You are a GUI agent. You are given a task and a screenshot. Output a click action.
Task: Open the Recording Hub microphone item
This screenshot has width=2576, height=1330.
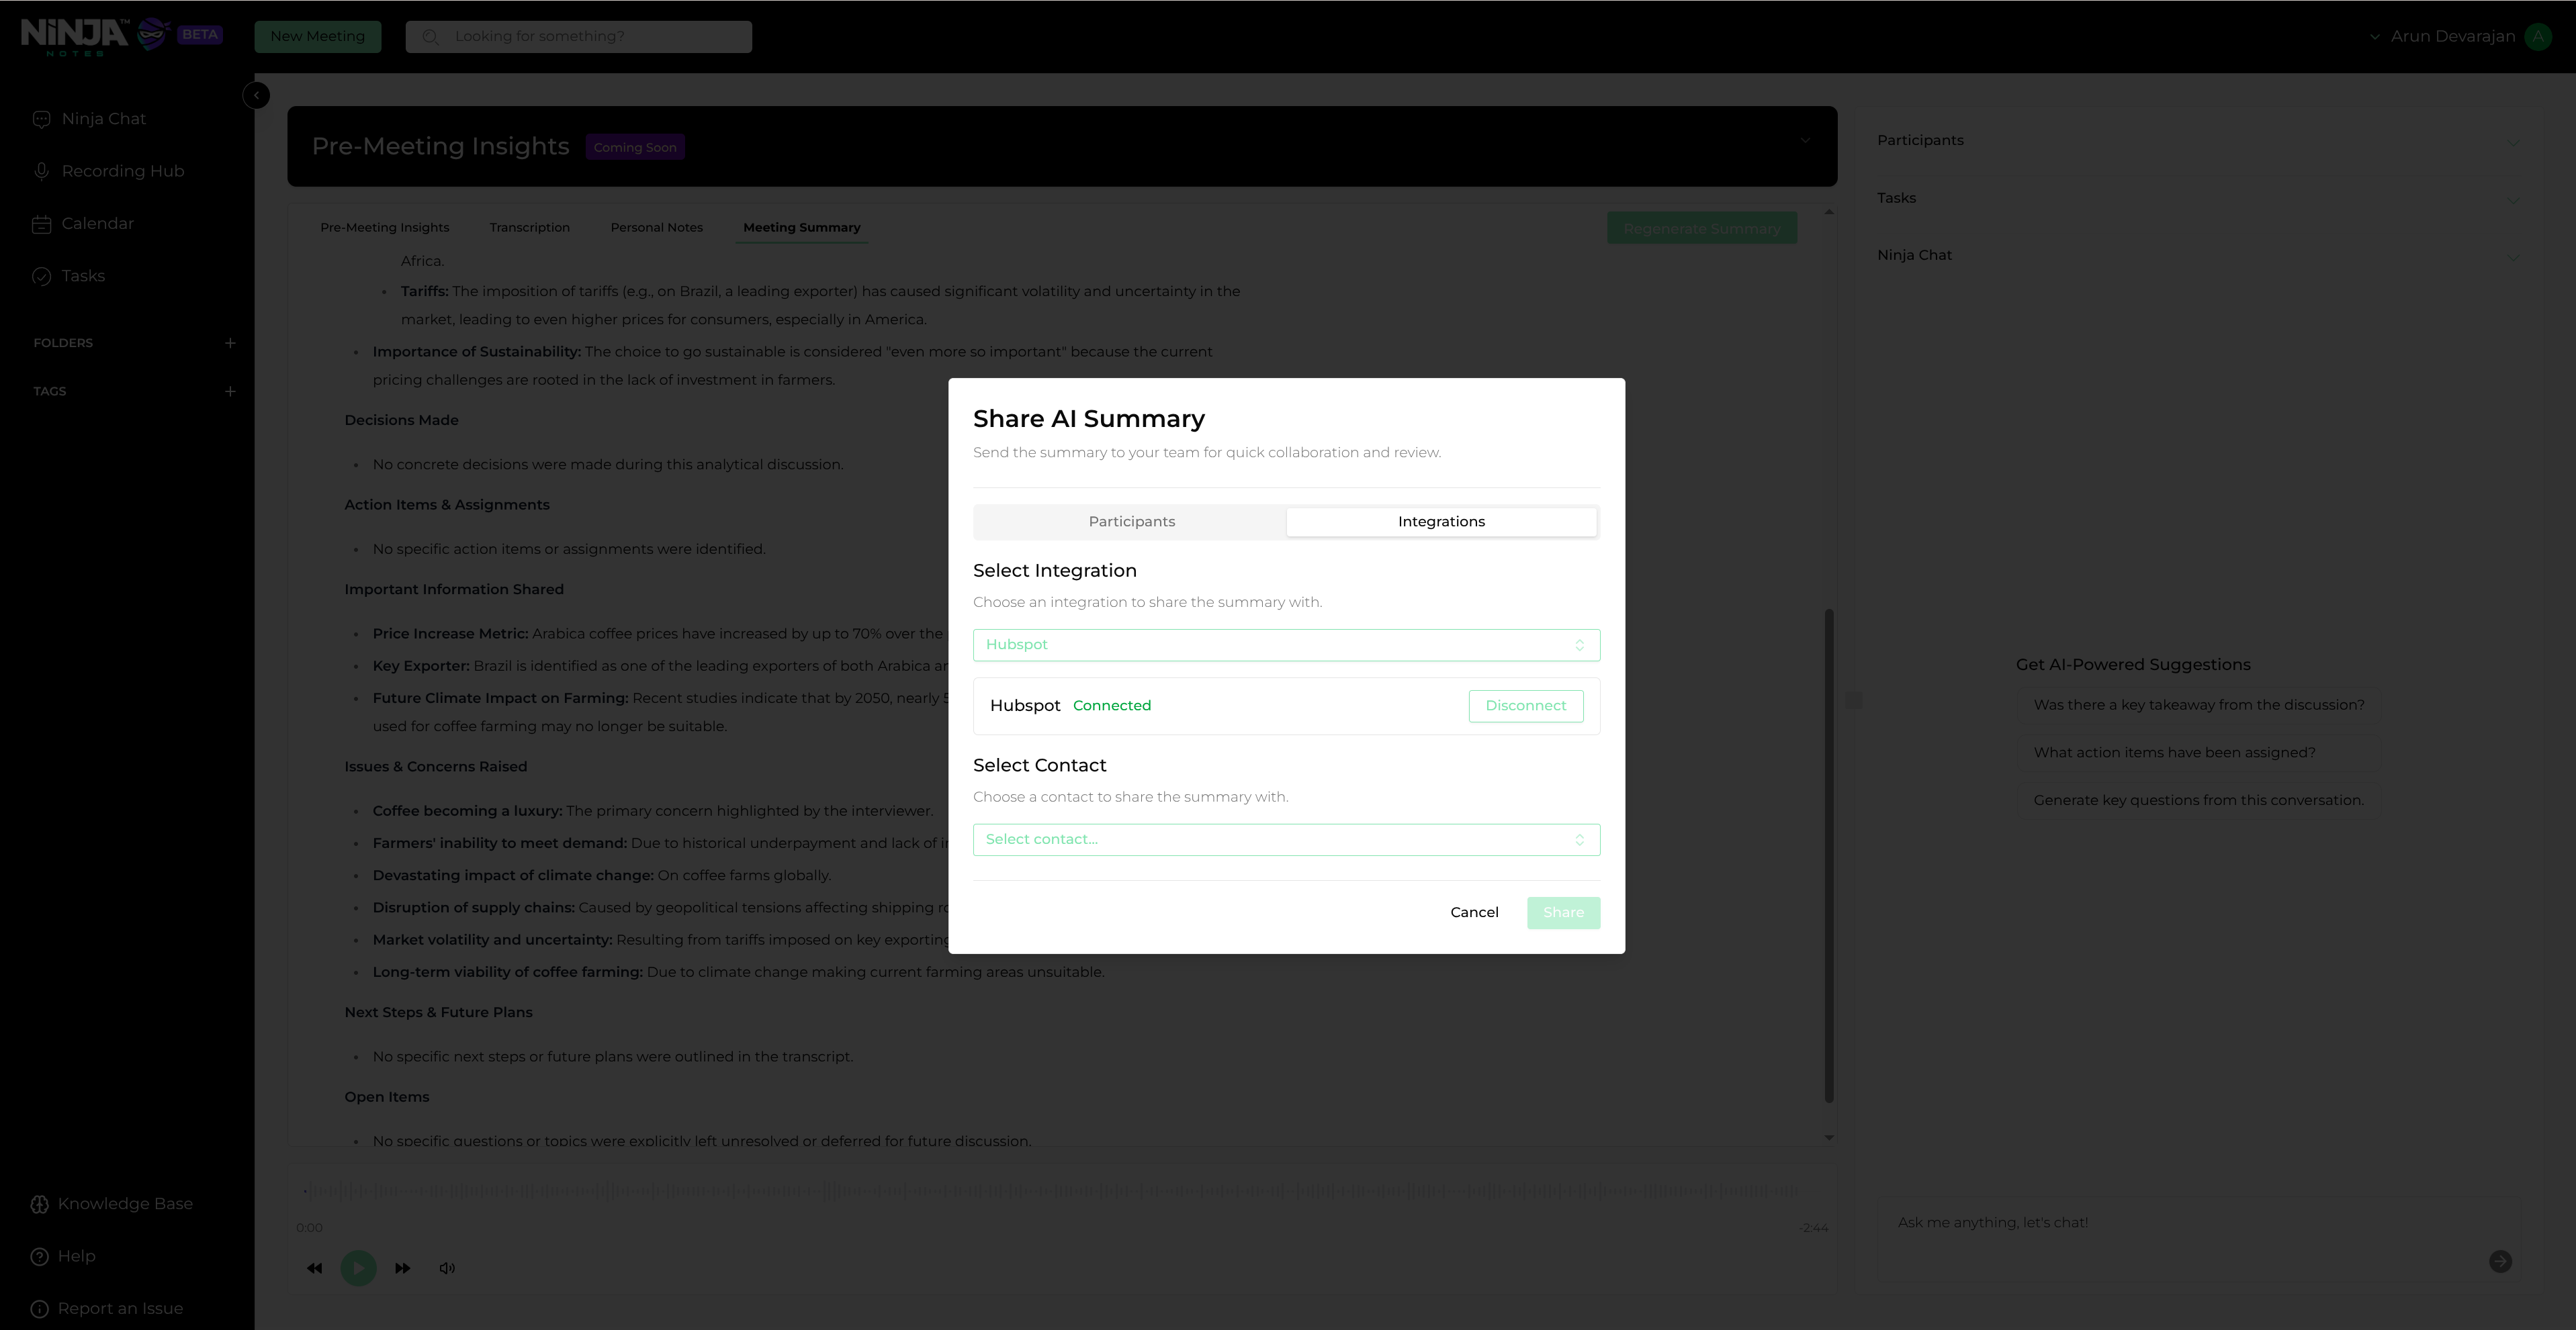click(x=108, y=171)
